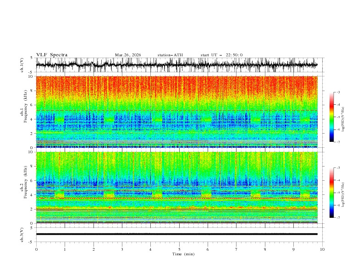
Task: Click the "ch.3(V)" waveform axis label
Action: [x=22, y=235]
